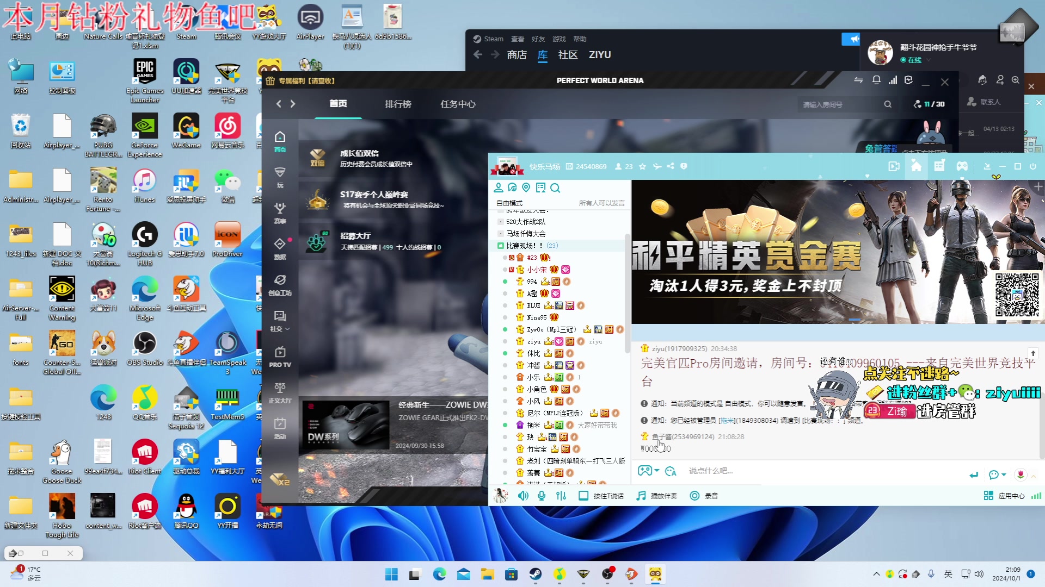Click the headset chat icon above channel tree

(x=512, y=188)
